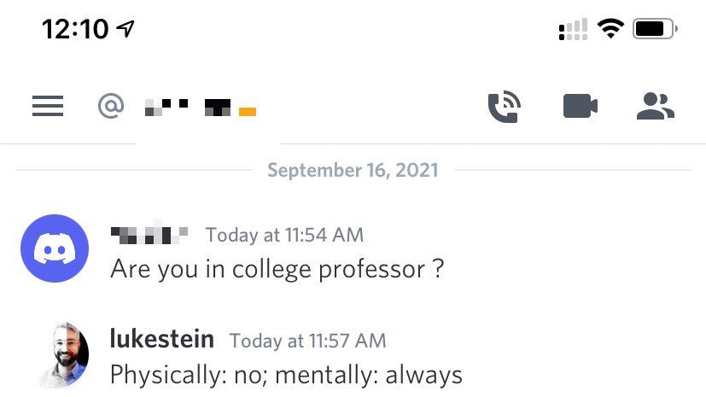Tap the location arrow in status bar

point(125,29)
